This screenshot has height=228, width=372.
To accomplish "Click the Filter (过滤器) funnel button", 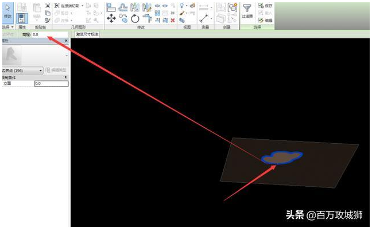I will [x=247, y=11].
